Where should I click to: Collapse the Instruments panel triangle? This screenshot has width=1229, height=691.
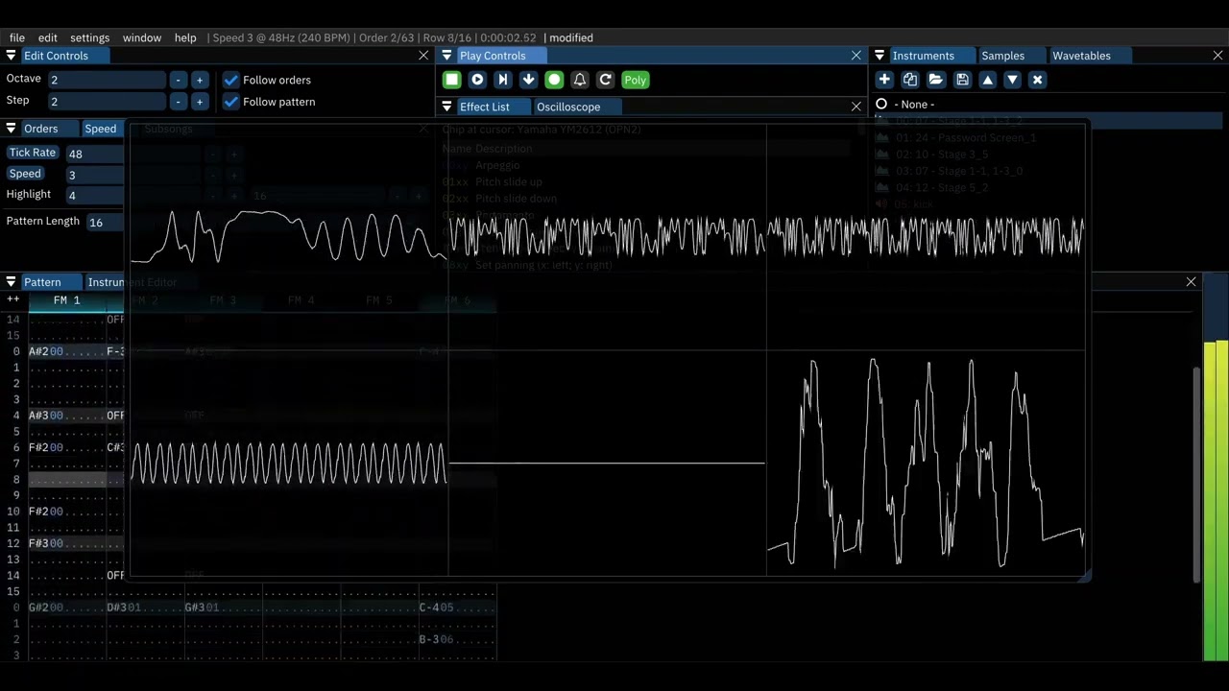pos(880,56)
